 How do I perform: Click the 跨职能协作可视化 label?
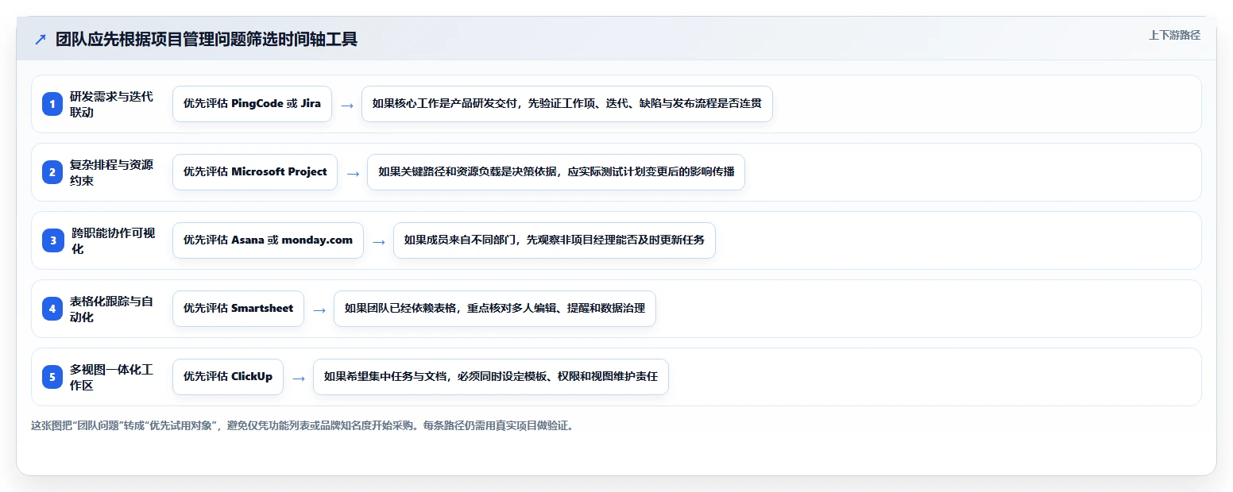click(113, 240)
